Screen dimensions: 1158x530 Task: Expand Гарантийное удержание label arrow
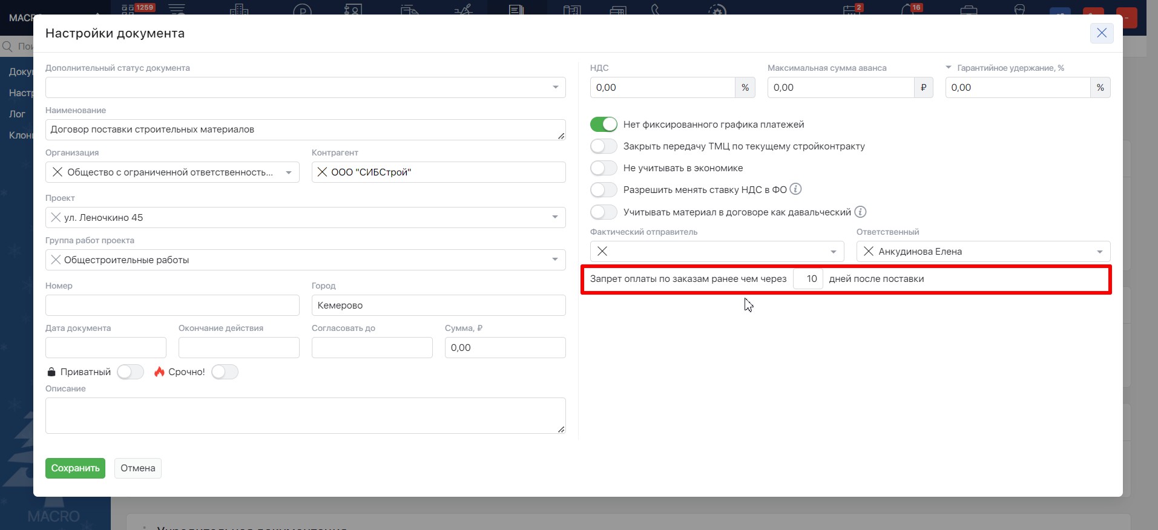coord(949,68)
